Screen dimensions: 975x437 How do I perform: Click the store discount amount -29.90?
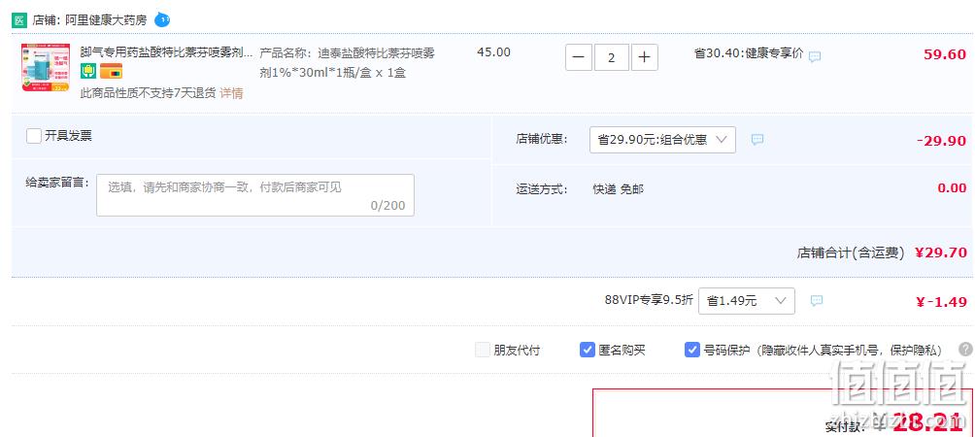(941, 141)
